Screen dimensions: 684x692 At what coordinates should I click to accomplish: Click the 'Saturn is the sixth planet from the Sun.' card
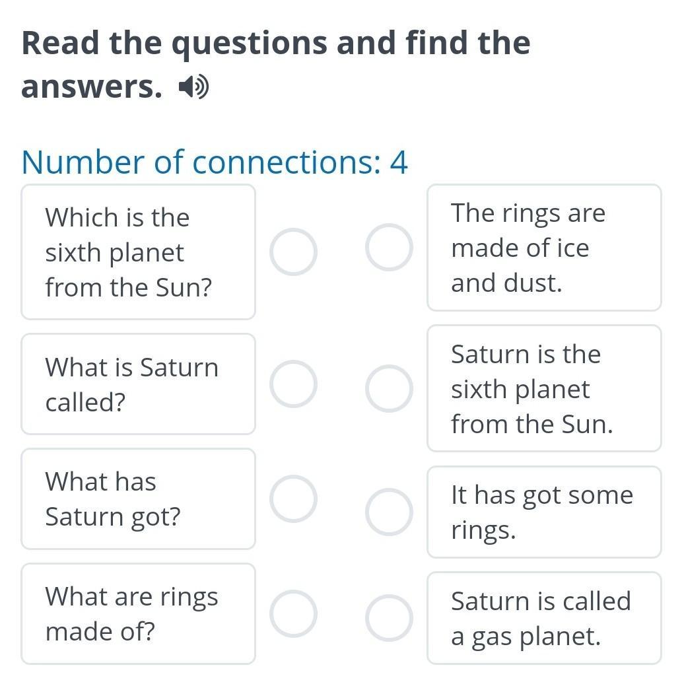point(544,388)
